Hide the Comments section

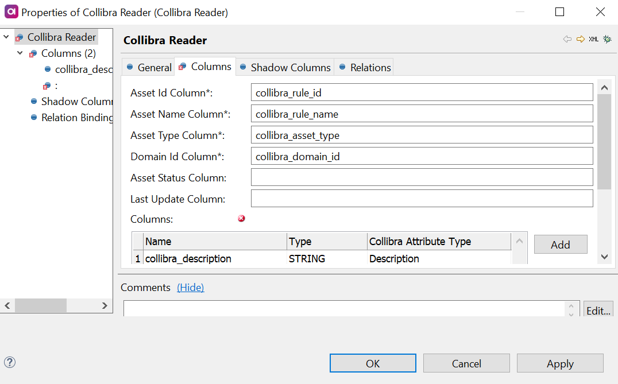click(191, 287)
